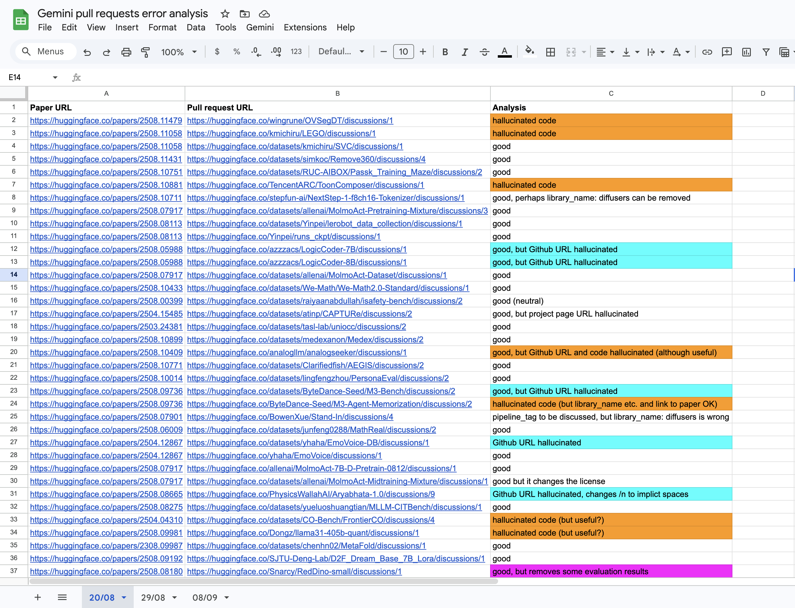
Task: Activate the paint format tool
Action: 145,52
